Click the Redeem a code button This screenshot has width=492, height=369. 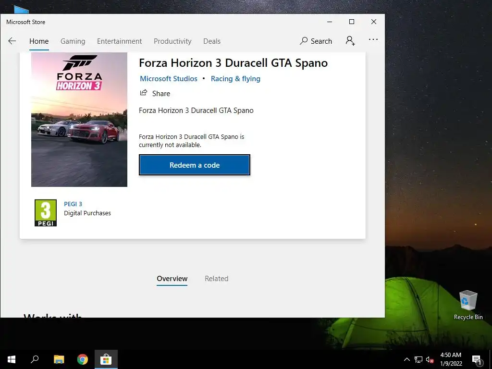195,165
